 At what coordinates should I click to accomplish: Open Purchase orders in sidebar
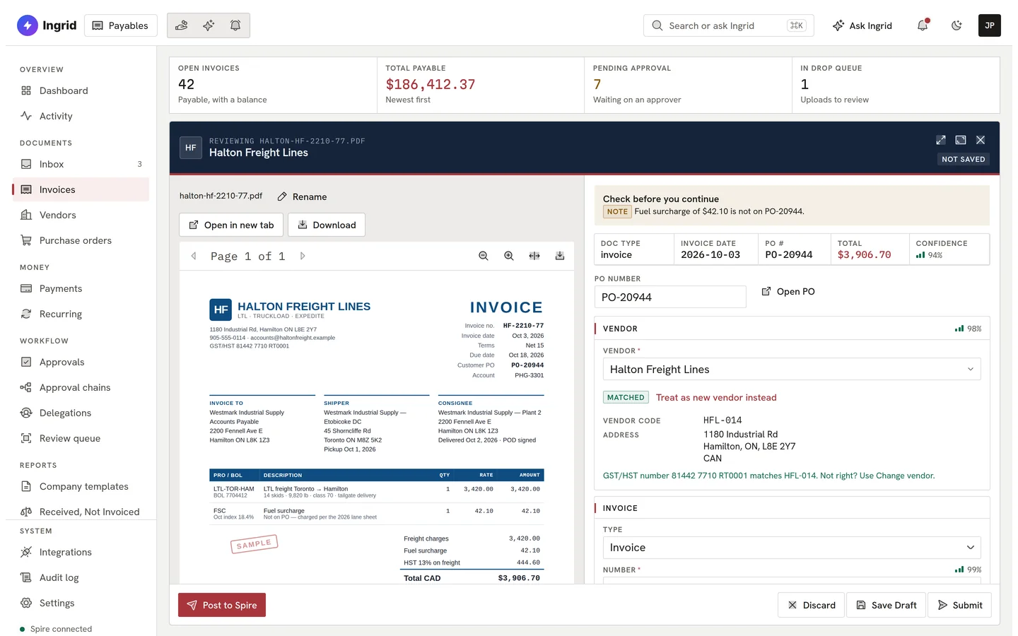click(x=81, y=240)
